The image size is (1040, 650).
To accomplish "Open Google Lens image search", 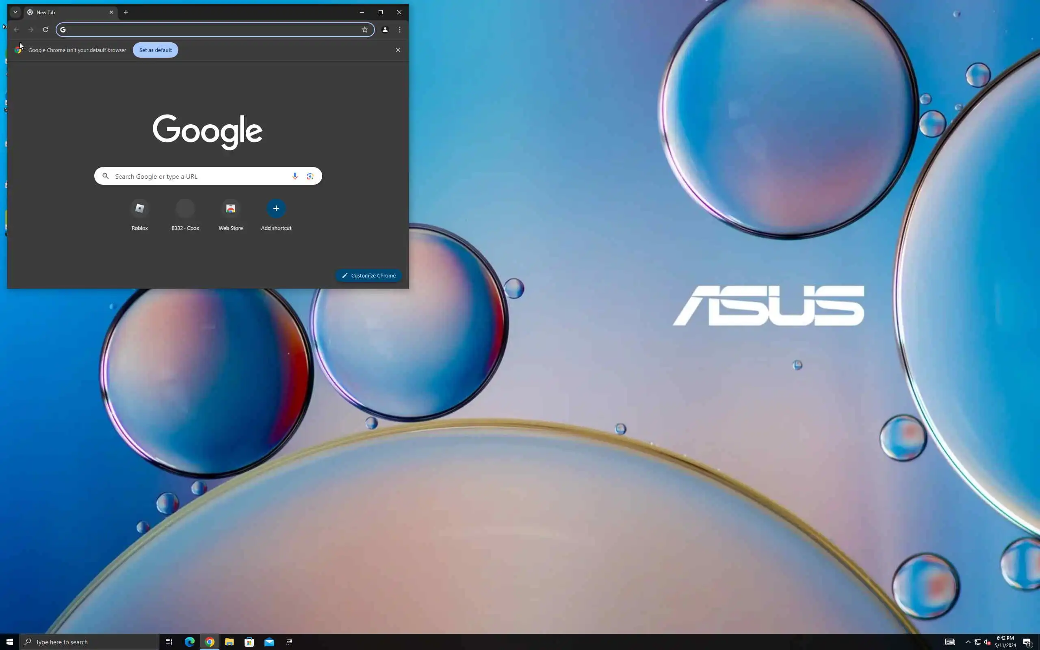I will pos(310,176).
